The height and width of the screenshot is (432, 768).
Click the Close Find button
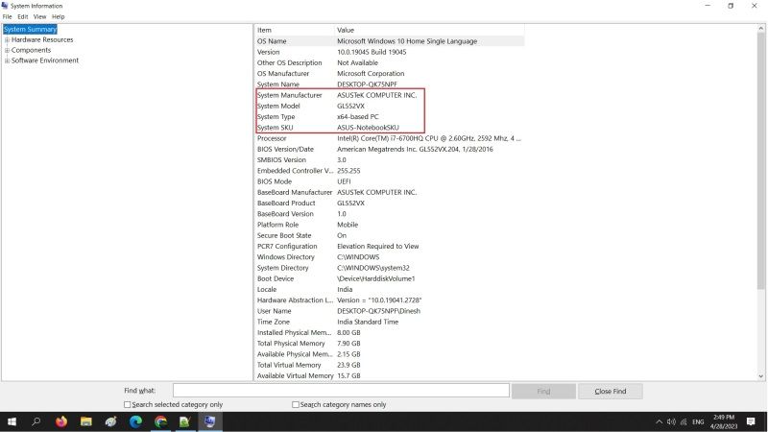pos(611,392)
